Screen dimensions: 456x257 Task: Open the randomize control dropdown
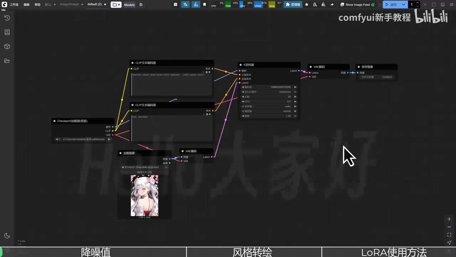(269, 92)
